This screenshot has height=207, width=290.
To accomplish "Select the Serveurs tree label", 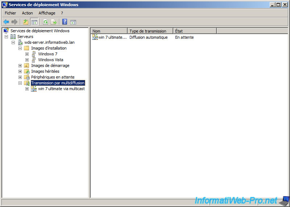I will 25,37.
